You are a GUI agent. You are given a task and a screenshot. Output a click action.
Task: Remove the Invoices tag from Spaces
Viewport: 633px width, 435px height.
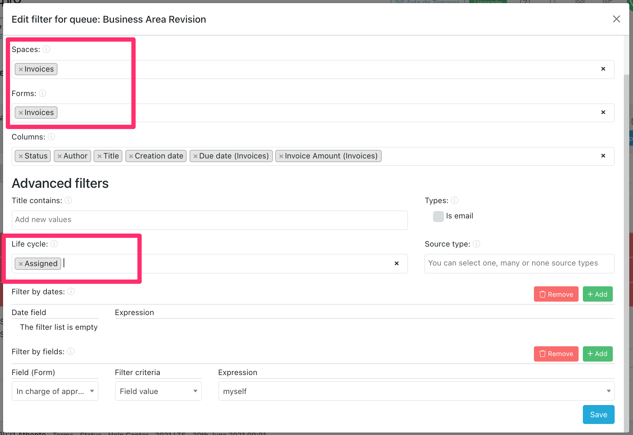(x=20, y=69)
